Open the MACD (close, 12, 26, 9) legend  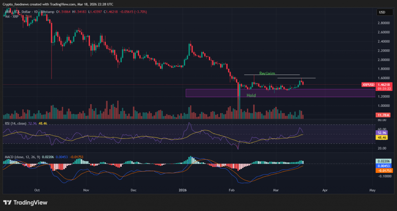pyautogui.click(x=24, y=157)
